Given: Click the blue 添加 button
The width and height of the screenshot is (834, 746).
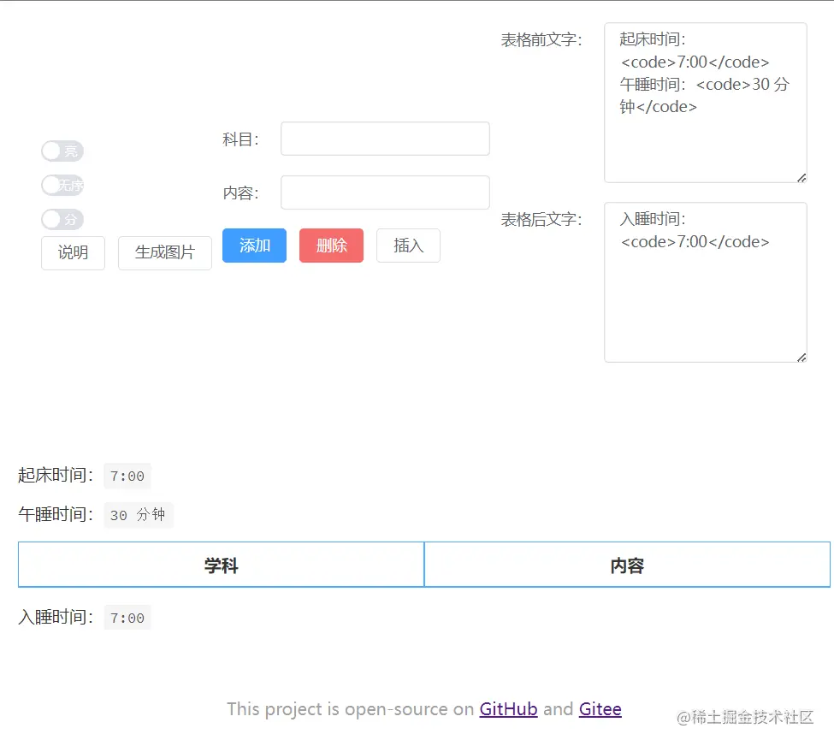Looking at the screenshot, I should click(254, 246).
